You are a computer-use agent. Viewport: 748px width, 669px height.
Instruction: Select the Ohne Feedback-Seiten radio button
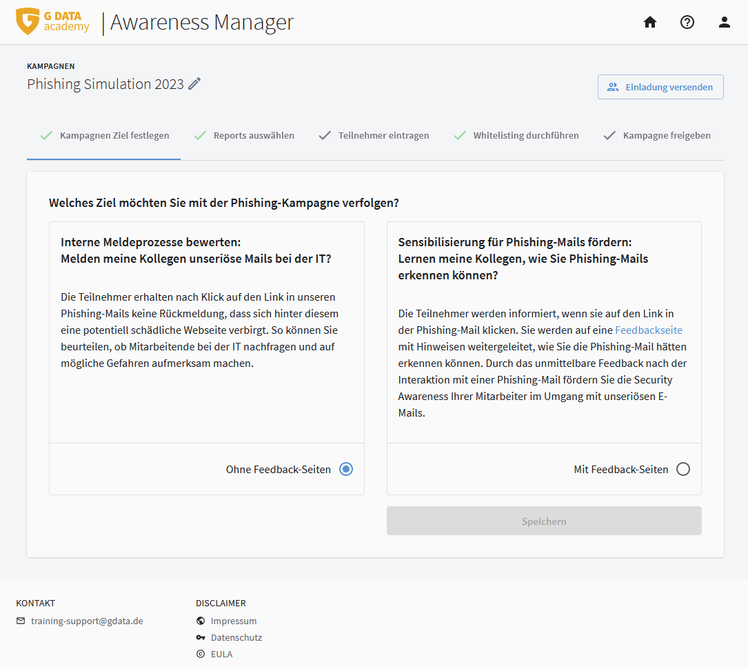(x=346, y=469)
